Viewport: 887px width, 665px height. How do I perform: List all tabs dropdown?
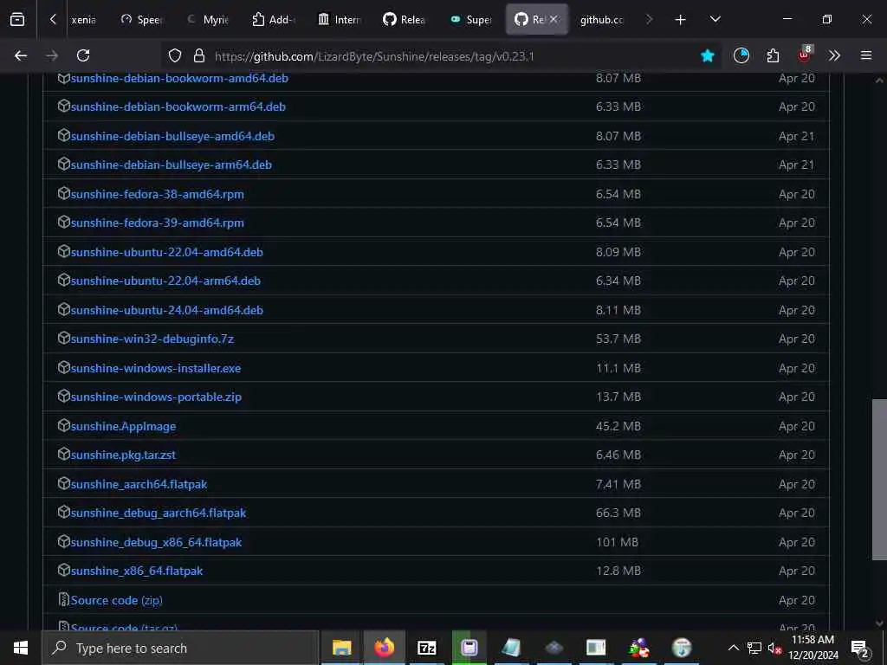[715, 19]
